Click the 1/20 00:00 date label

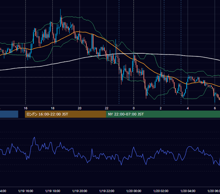point(134,191)
